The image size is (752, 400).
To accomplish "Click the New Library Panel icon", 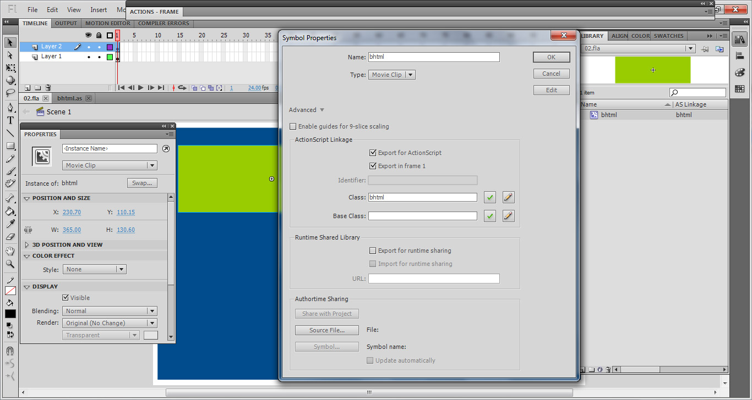I will click(x=720, y=49).
